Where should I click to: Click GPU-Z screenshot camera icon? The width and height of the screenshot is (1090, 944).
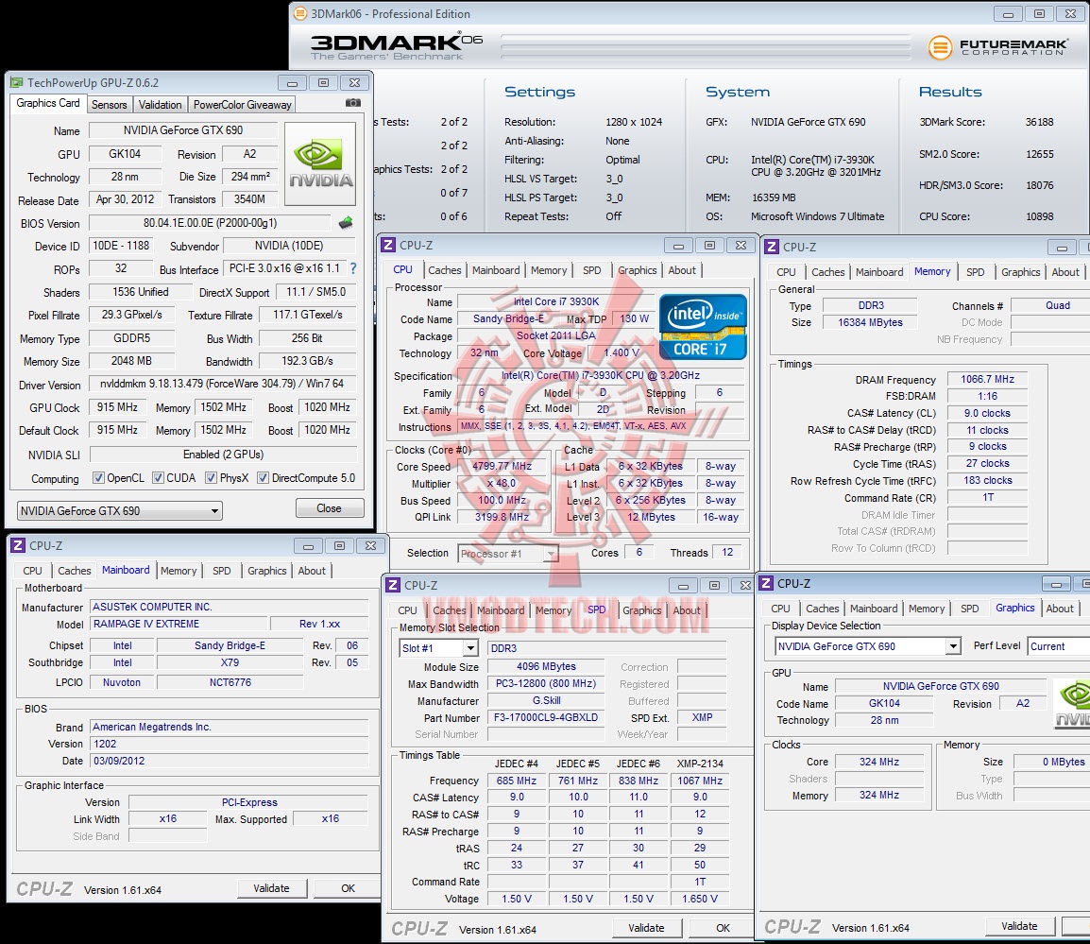point(353,103)
